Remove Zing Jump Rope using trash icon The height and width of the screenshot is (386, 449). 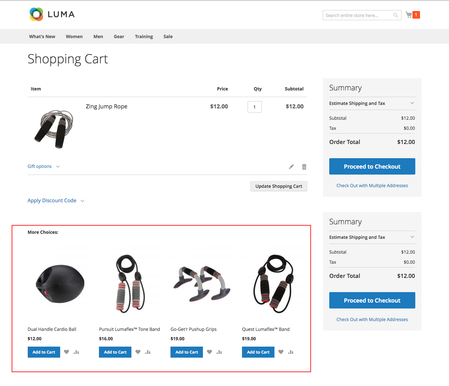click(304, 166)
